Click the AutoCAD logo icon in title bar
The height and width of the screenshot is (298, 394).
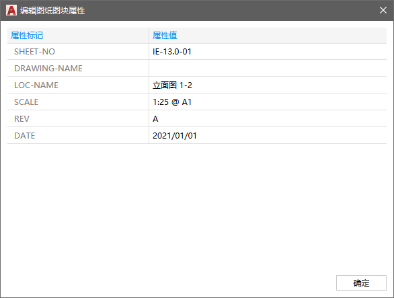point(11,10)
